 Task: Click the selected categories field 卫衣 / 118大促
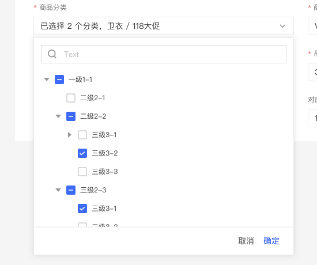point(164,26)
